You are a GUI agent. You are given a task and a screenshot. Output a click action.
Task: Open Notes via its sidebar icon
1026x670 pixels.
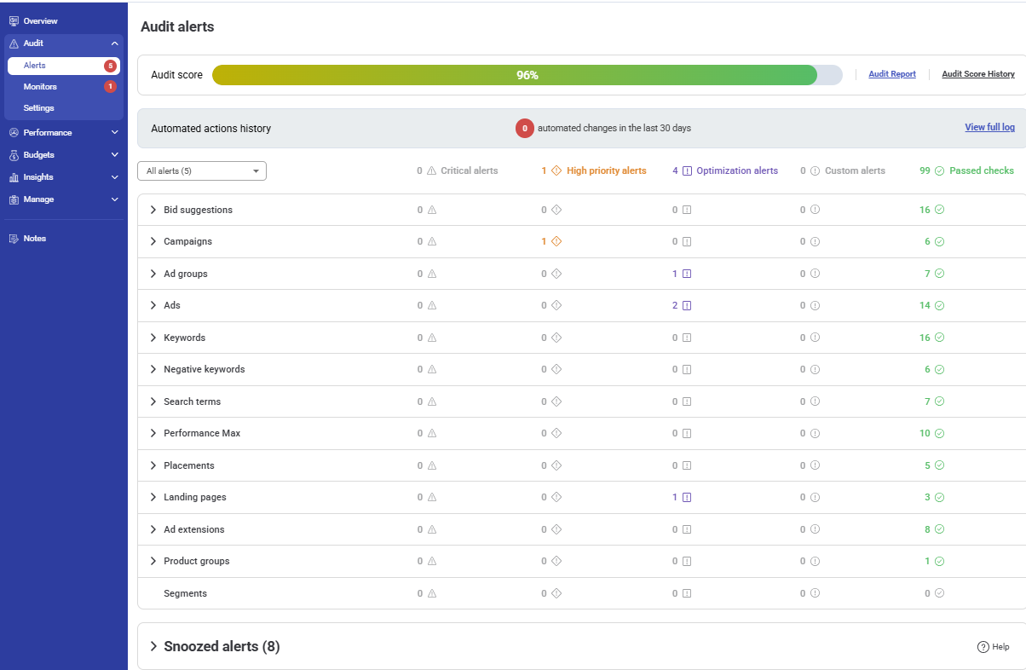pos(15,238)
